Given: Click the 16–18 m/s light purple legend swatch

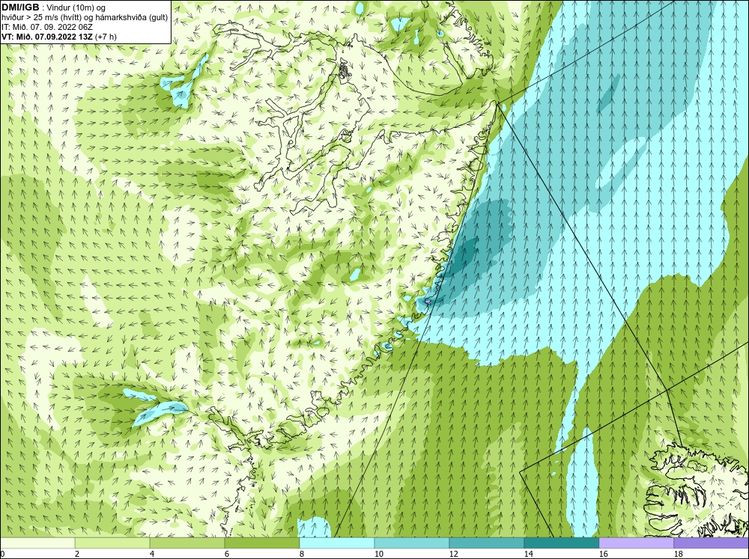Looking at the screenshot, I should click(636, 543).
